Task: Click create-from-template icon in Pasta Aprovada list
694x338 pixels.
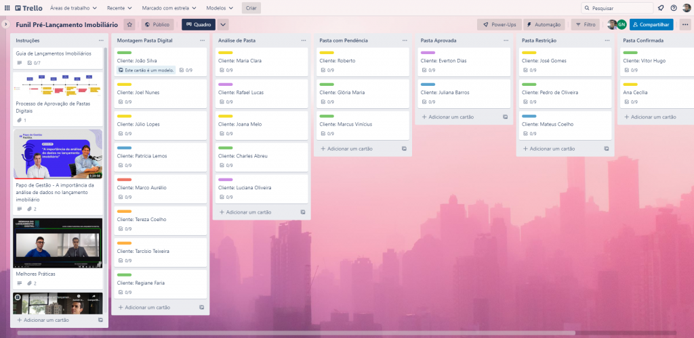Action: point(505,117)
